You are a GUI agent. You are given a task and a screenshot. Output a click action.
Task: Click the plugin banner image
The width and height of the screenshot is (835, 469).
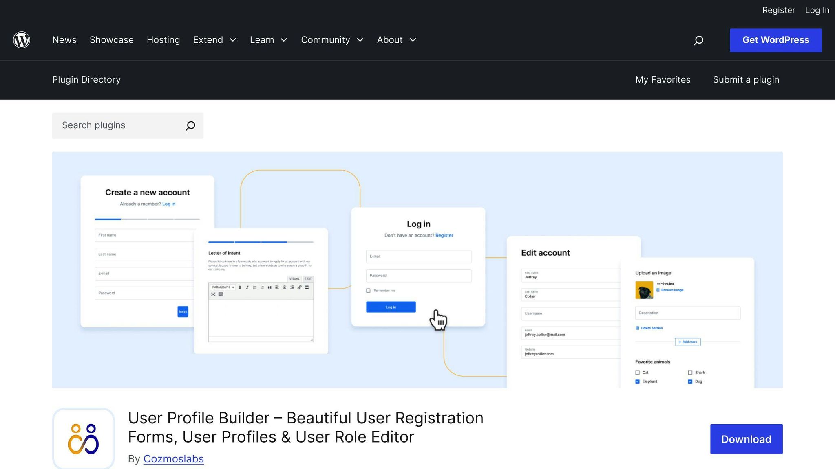click(x=417, y=270)
